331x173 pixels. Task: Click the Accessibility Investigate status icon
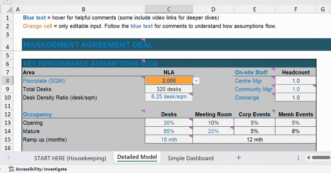[x=11, y=169]
